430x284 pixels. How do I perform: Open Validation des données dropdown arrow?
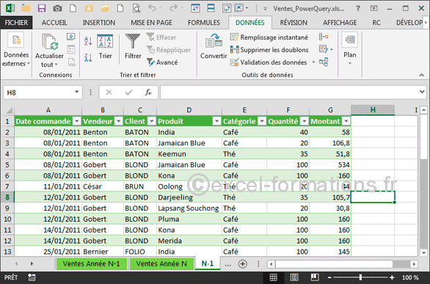(313, 62)
